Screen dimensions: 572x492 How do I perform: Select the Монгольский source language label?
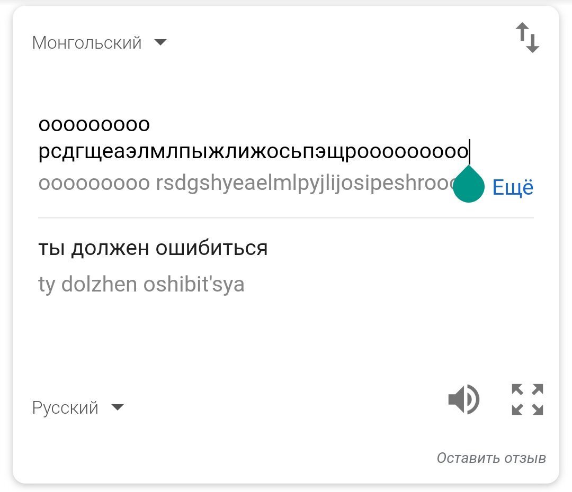[87, 42]
